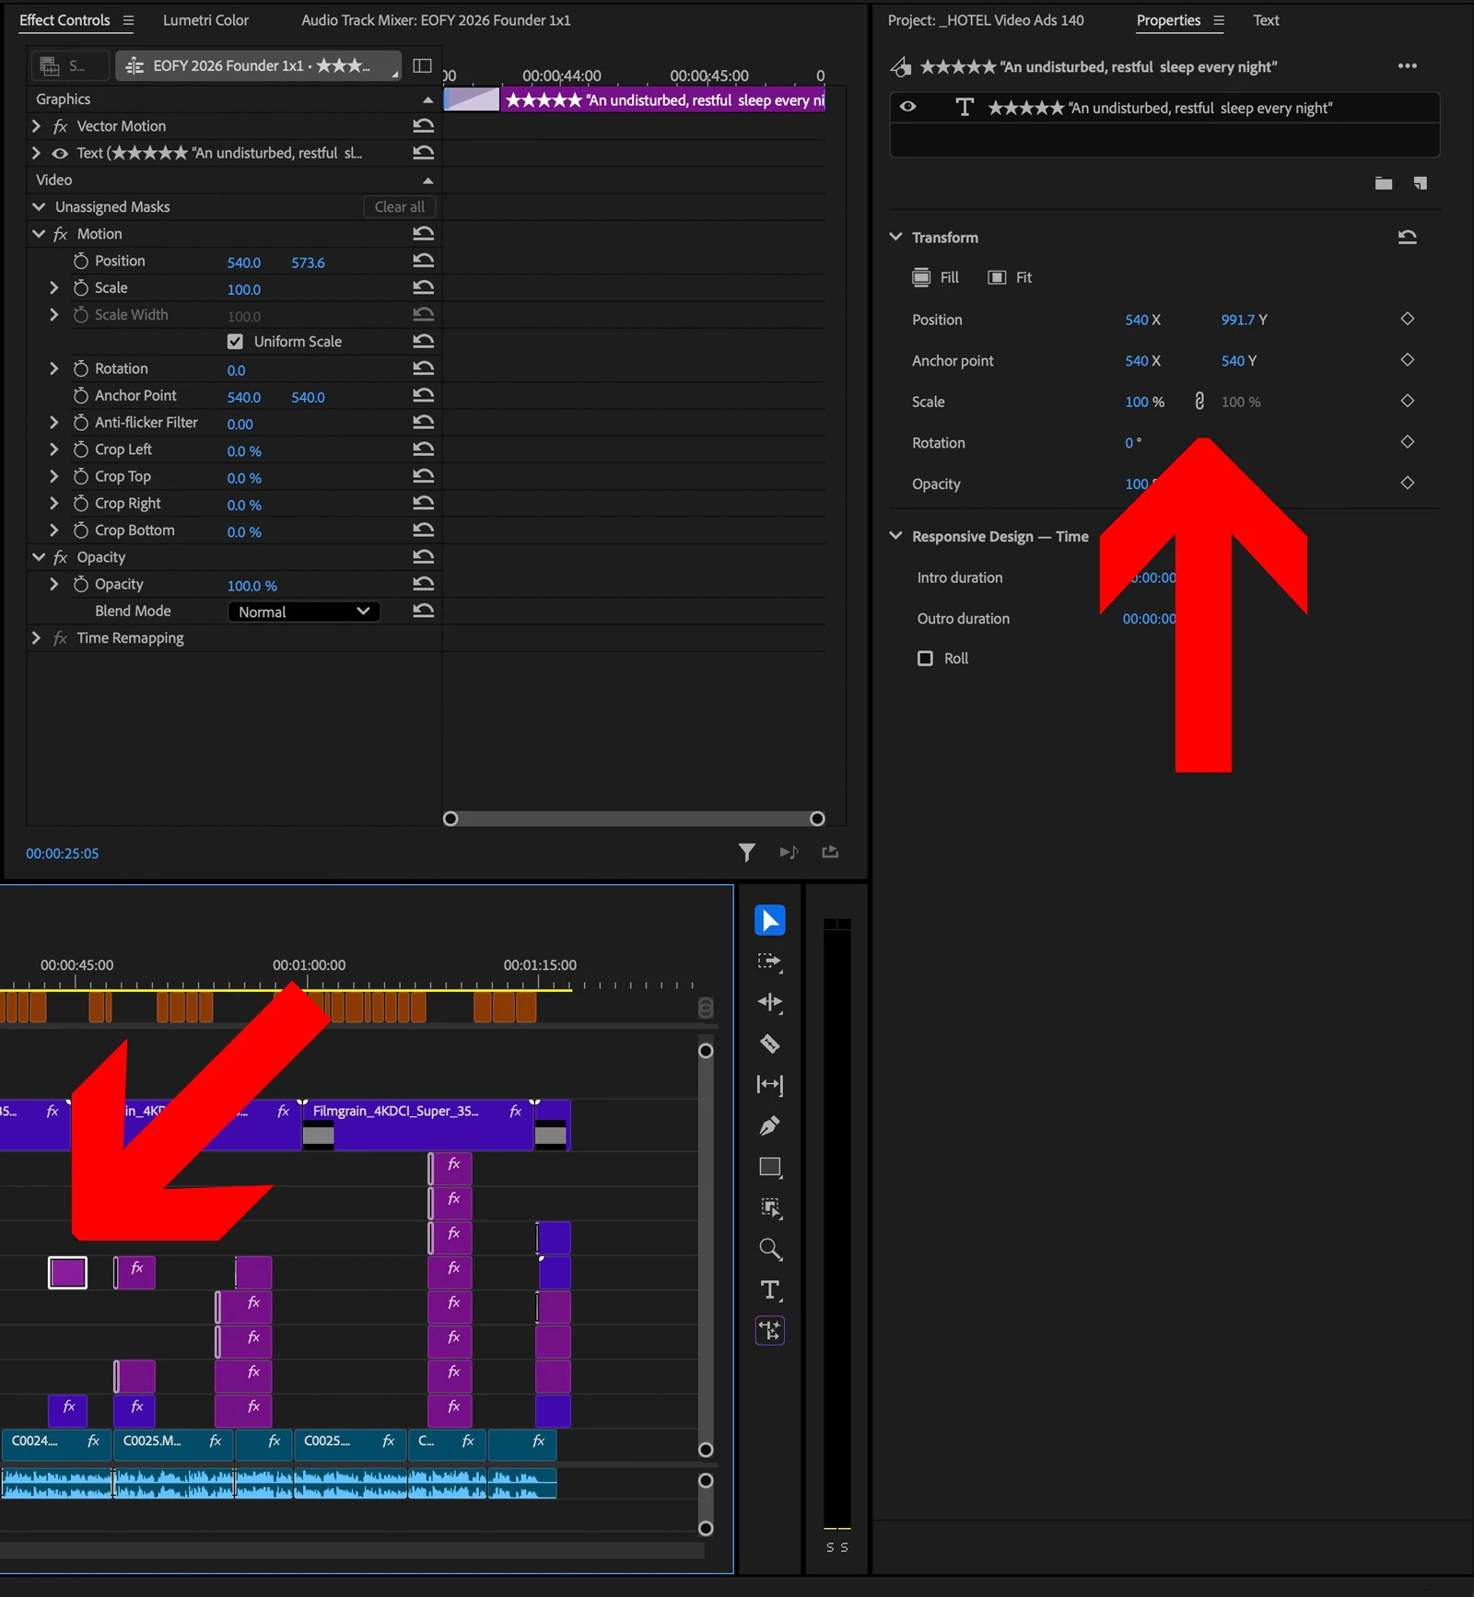Screen dimensions: 1474x1597
Task: Expand the Crop Left parameter
Action: (53, 449)
